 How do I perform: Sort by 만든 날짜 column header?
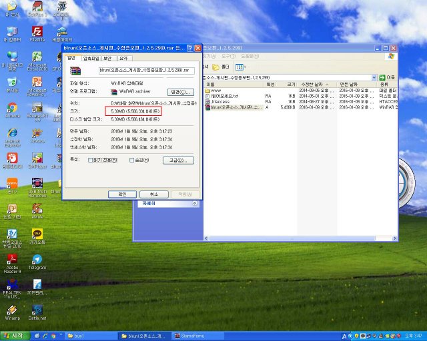357,85
